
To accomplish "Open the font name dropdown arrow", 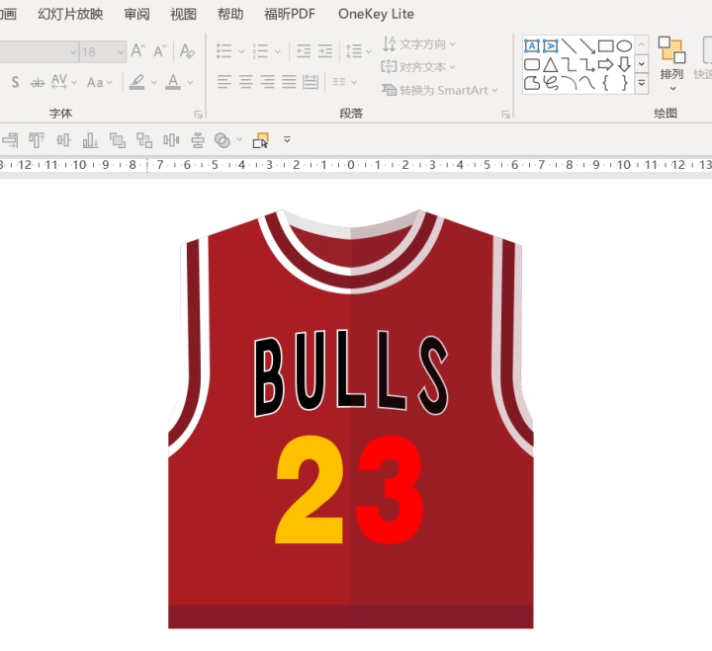I will pos(73,52).
